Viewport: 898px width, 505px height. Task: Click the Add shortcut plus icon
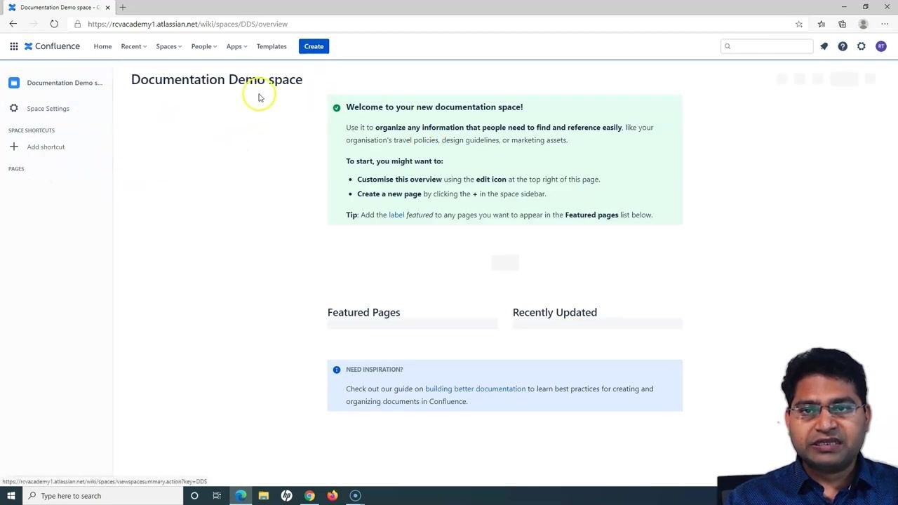pos(14,147)
